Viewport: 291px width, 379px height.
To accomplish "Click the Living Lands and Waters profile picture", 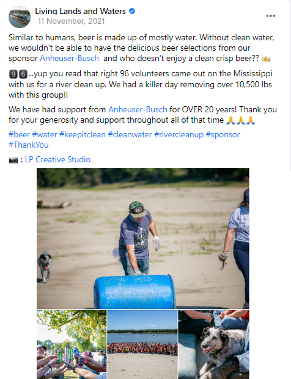I will point(20,17).
